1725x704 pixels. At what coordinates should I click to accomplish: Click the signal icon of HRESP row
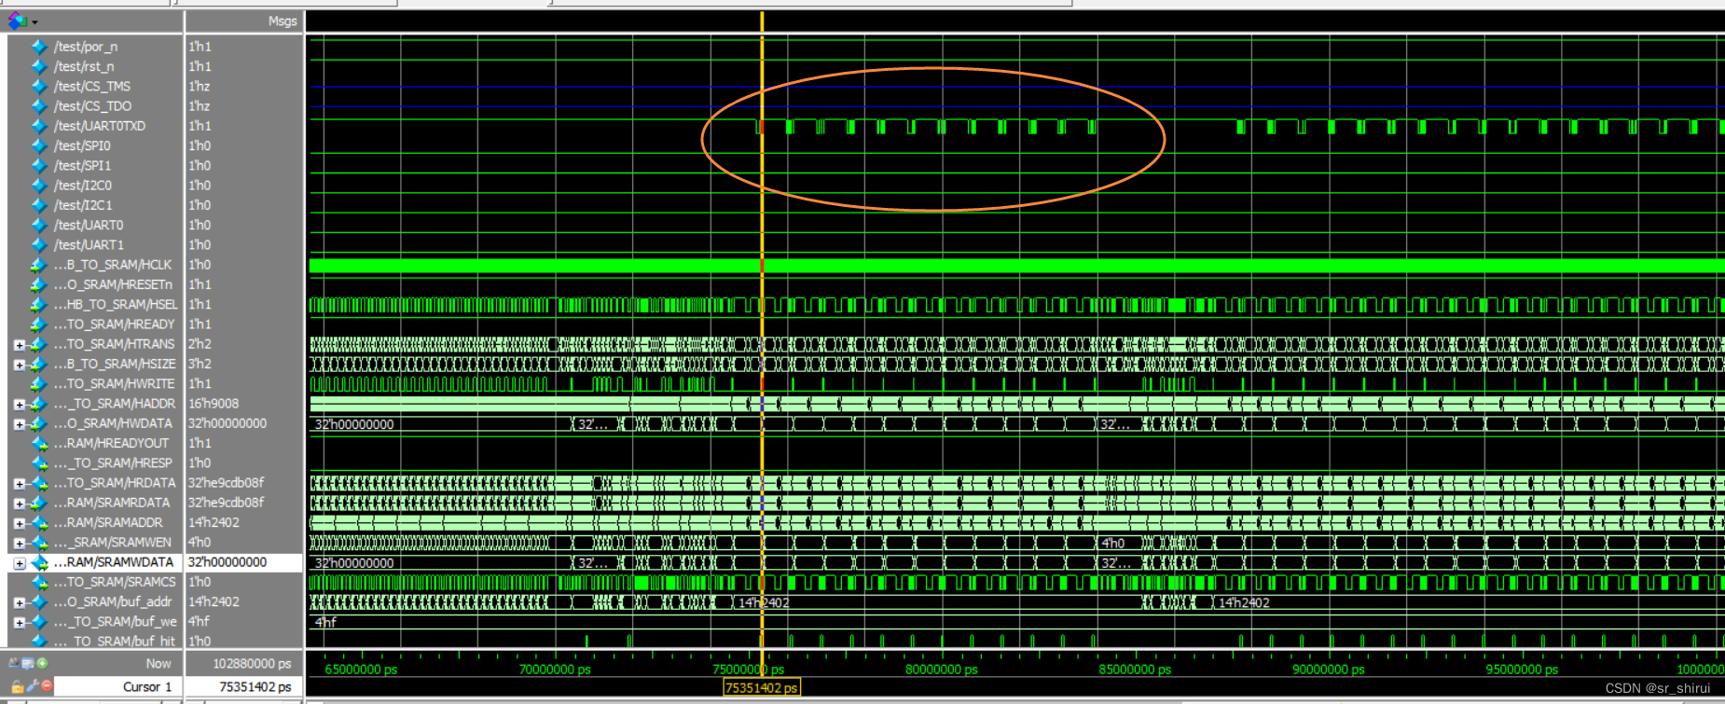(38, 462)
